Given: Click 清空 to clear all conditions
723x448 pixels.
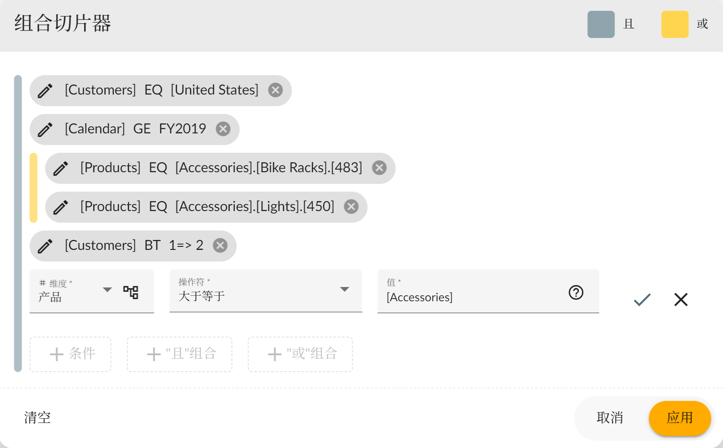Looking at the screenshot, I should (38, 417).
